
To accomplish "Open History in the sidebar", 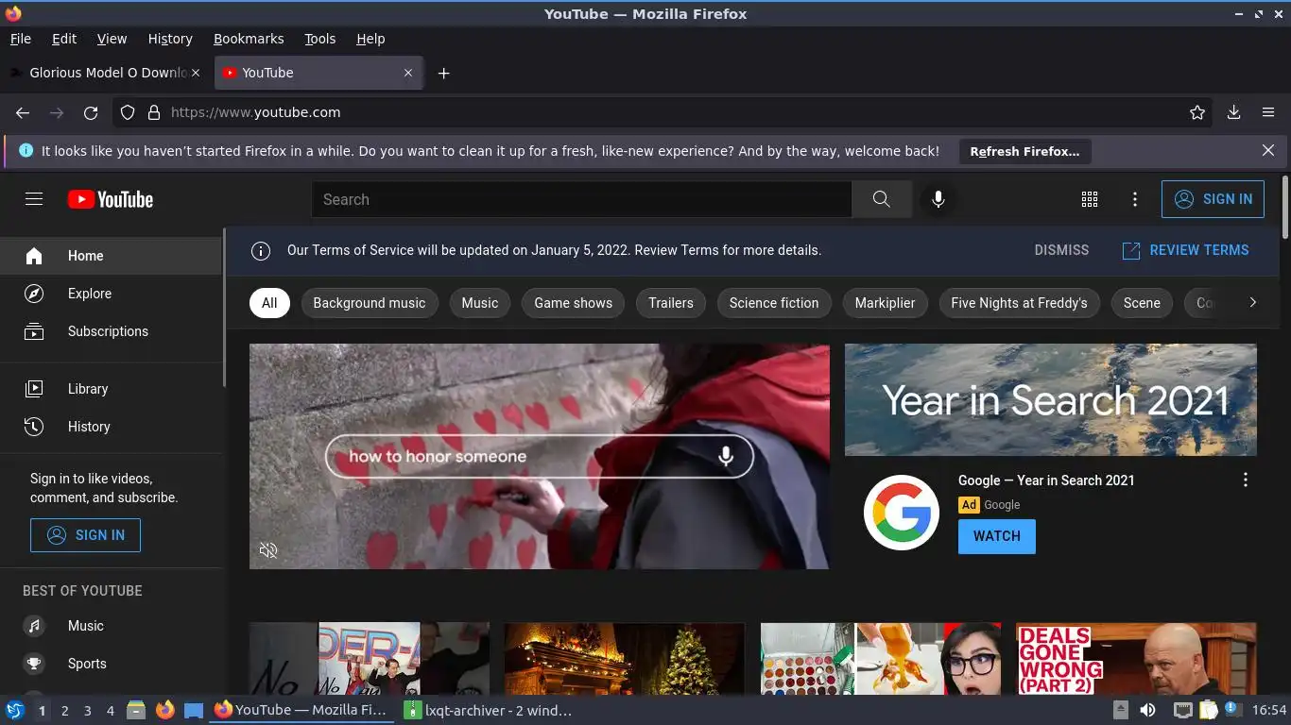I will pos(112,427).
